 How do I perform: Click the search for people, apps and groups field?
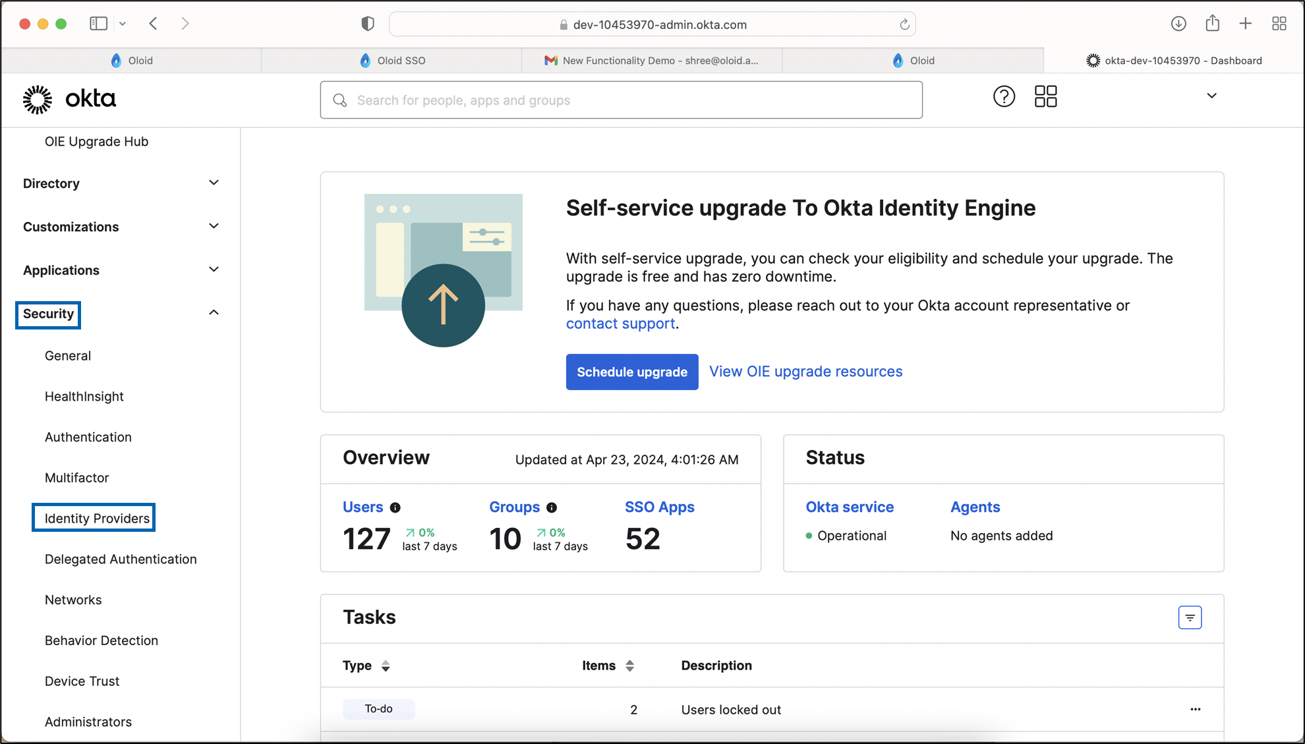(x=621, y=100)
